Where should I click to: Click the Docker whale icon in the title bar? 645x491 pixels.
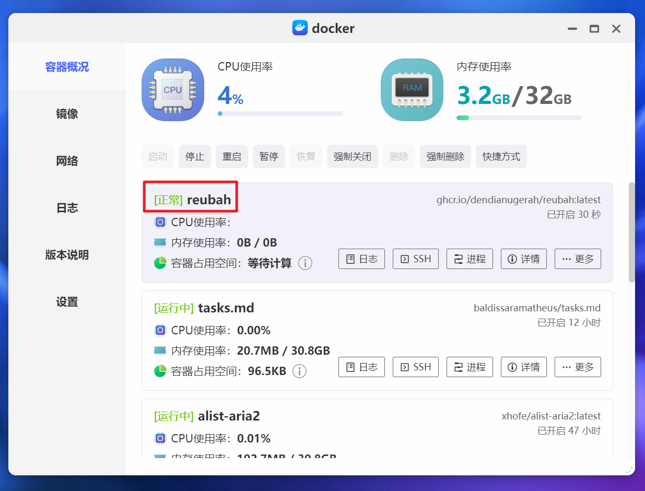click(x=299, y=28)
